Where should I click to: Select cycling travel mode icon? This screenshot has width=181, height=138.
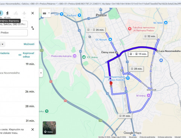point(16,13)
